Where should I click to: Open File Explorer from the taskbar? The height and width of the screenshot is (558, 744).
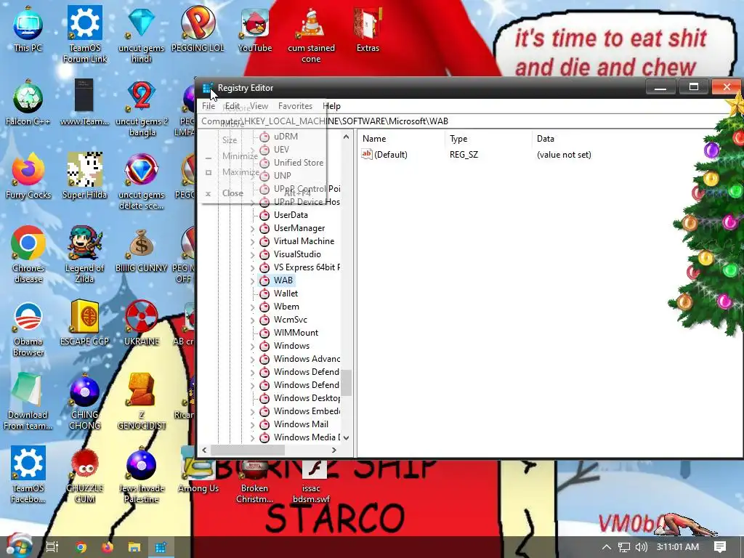click(134, 547)
